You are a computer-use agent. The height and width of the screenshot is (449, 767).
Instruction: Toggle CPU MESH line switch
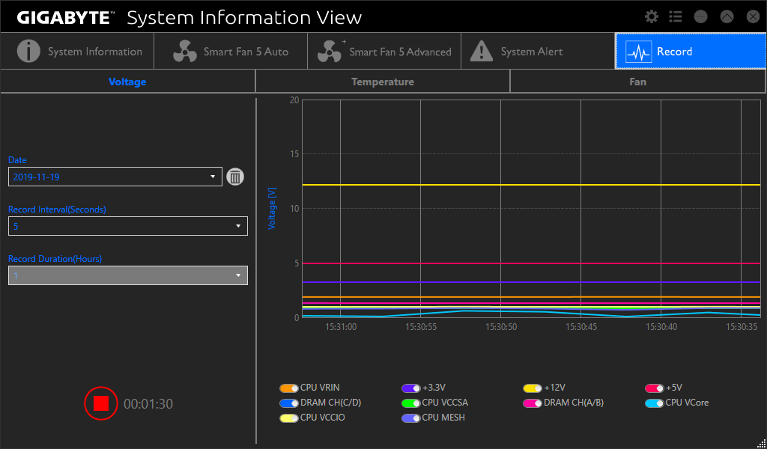point(410,419)
